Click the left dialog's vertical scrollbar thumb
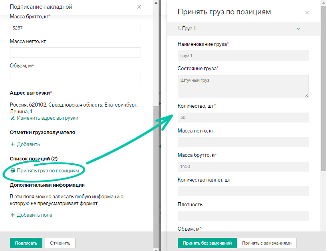Image resolution: width=326 pixels, height=251 pixels. click(x=156, y=176)
